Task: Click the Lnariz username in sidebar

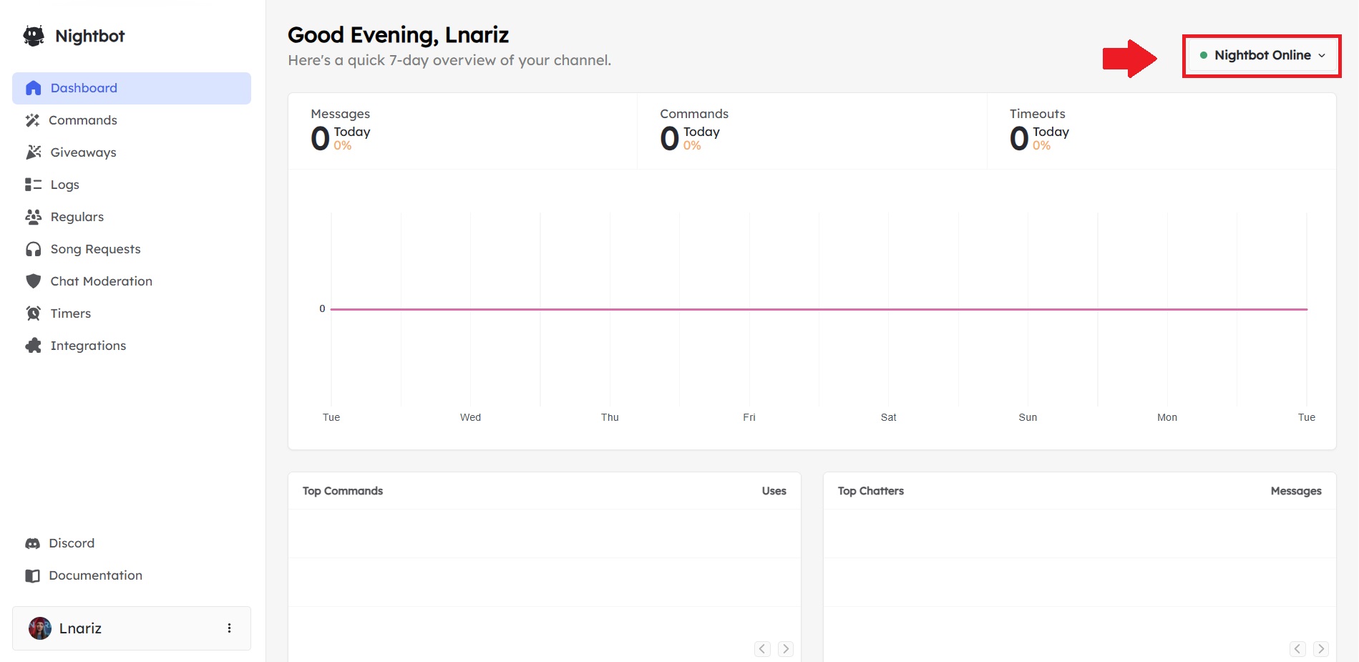Action: [x=80, y=628]
